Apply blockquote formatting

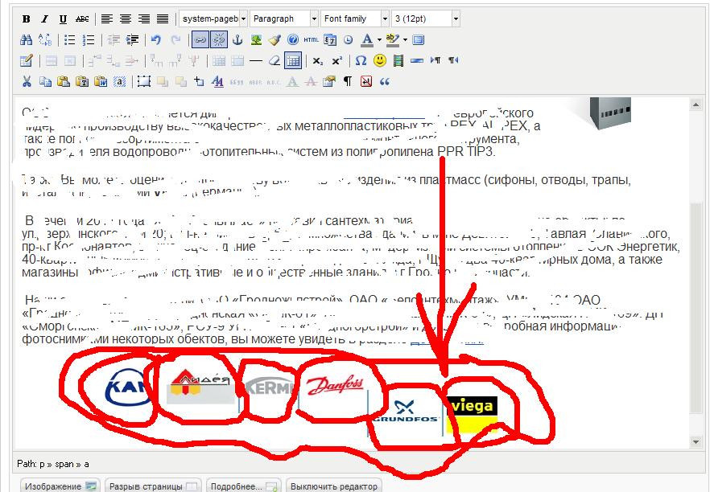pos(385,81)
